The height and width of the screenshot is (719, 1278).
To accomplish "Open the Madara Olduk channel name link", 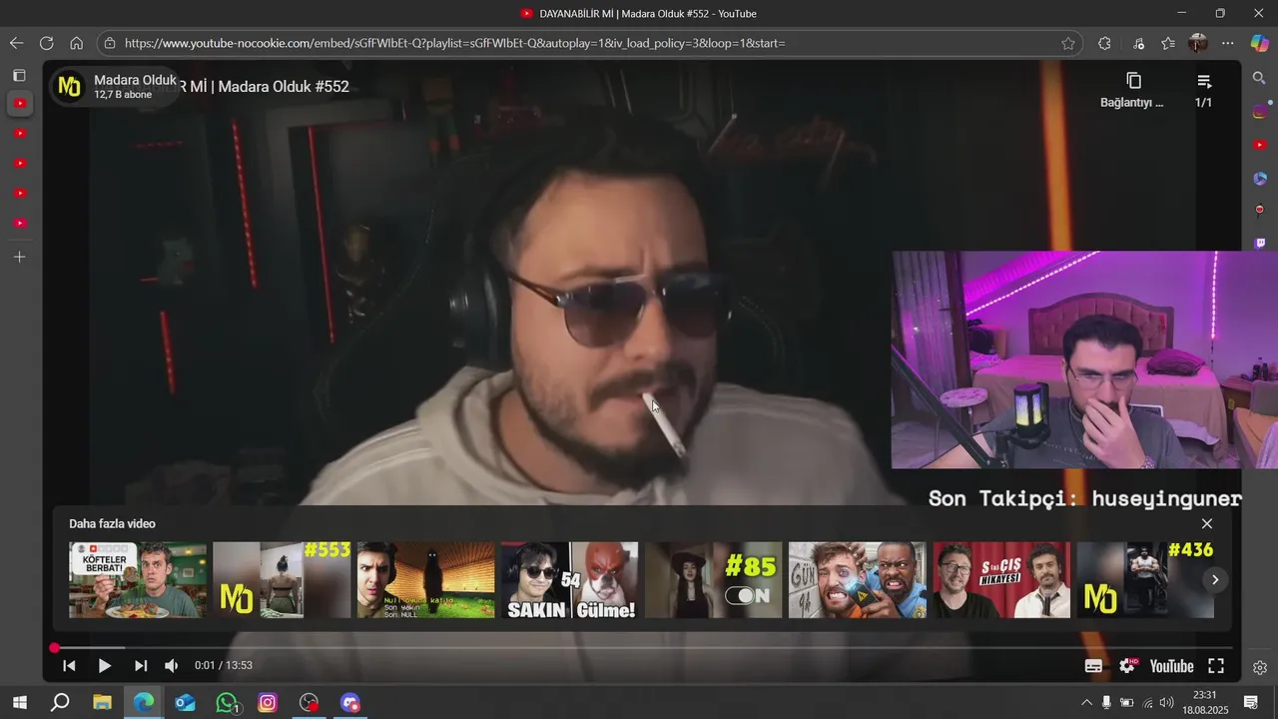I will (x=135, y=80).
